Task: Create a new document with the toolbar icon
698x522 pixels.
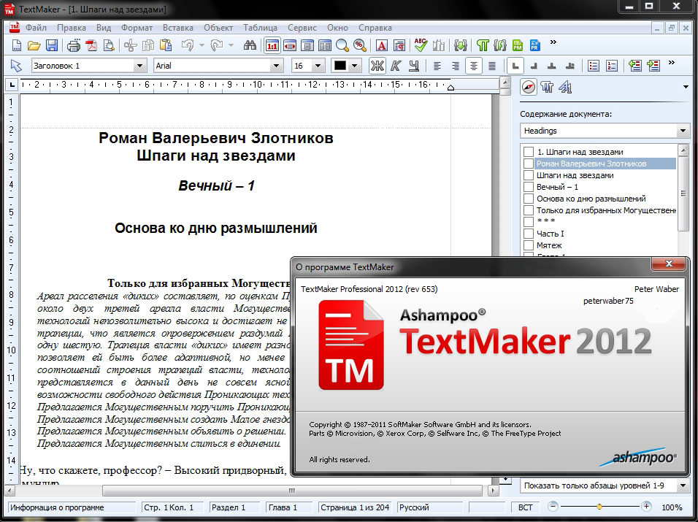Action: [x=17, y=45]
